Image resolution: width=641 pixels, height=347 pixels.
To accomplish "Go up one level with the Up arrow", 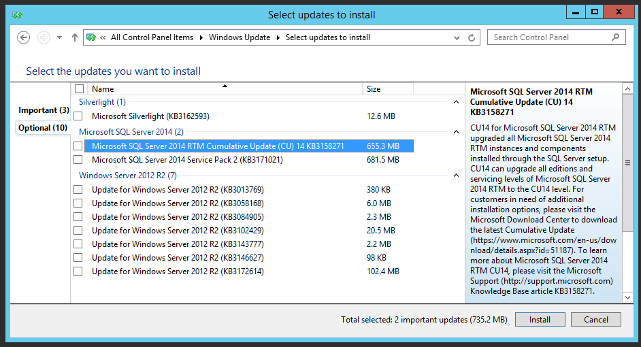I will [74, 37].
